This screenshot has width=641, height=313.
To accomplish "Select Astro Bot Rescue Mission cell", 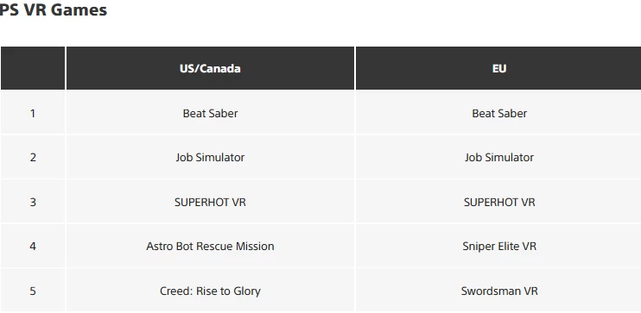I will (210, 246).
